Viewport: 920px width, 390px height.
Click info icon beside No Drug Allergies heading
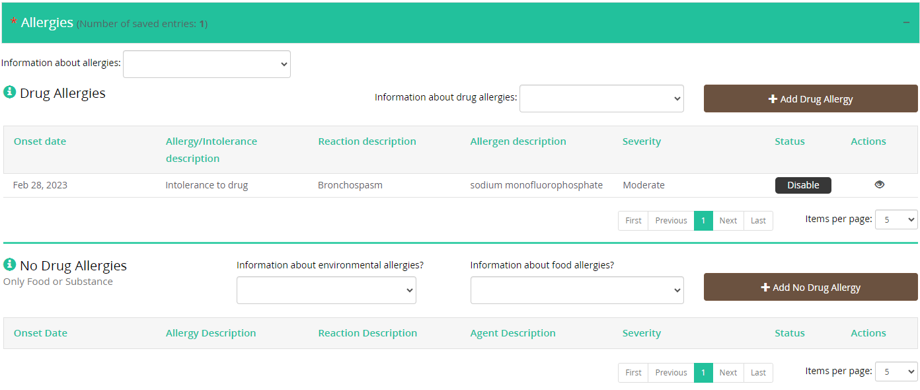pos(9,265)
